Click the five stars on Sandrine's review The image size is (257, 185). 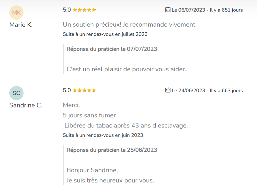(x=84, y=90)
